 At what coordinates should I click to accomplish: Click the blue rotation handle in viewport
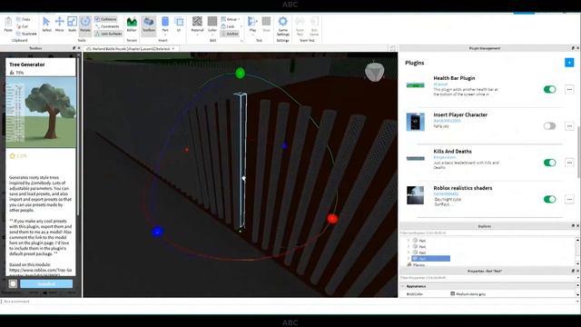pyautogui.click(x=157, y=232)
